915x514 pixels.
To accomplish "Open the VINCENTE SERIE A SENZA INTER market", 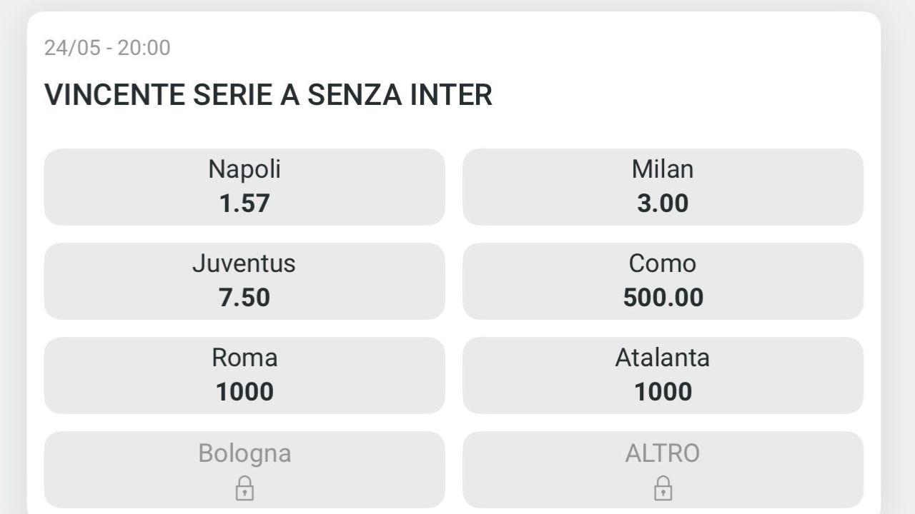I will [269, 94].
